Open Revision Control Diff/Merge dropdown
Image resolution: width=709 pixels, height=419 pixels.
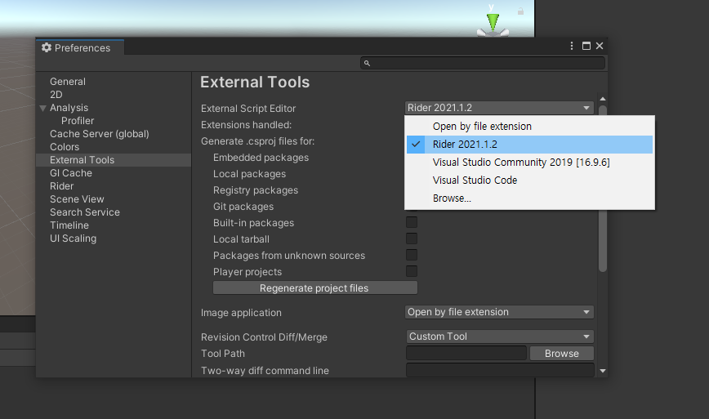coord(500,337)
